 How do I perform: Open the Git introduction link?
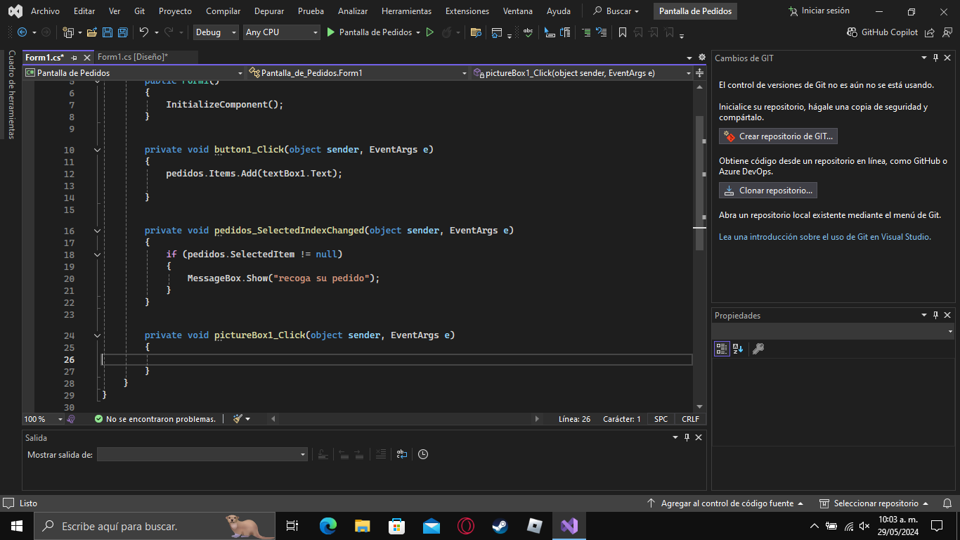click(x=824, y=237)
